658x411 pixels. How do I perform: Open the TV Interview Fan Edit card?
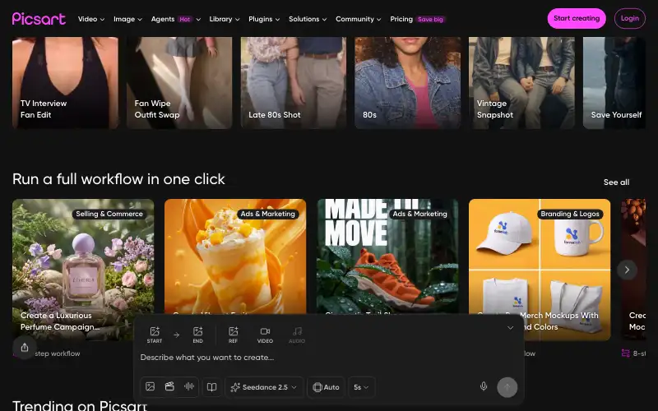(x=65, y=83)
